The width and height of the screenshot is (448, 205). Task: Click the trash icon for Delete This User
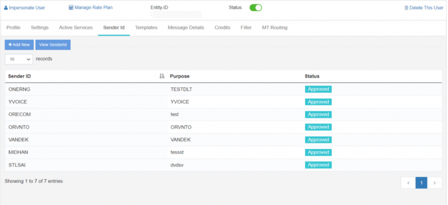[x=407, y=8]
